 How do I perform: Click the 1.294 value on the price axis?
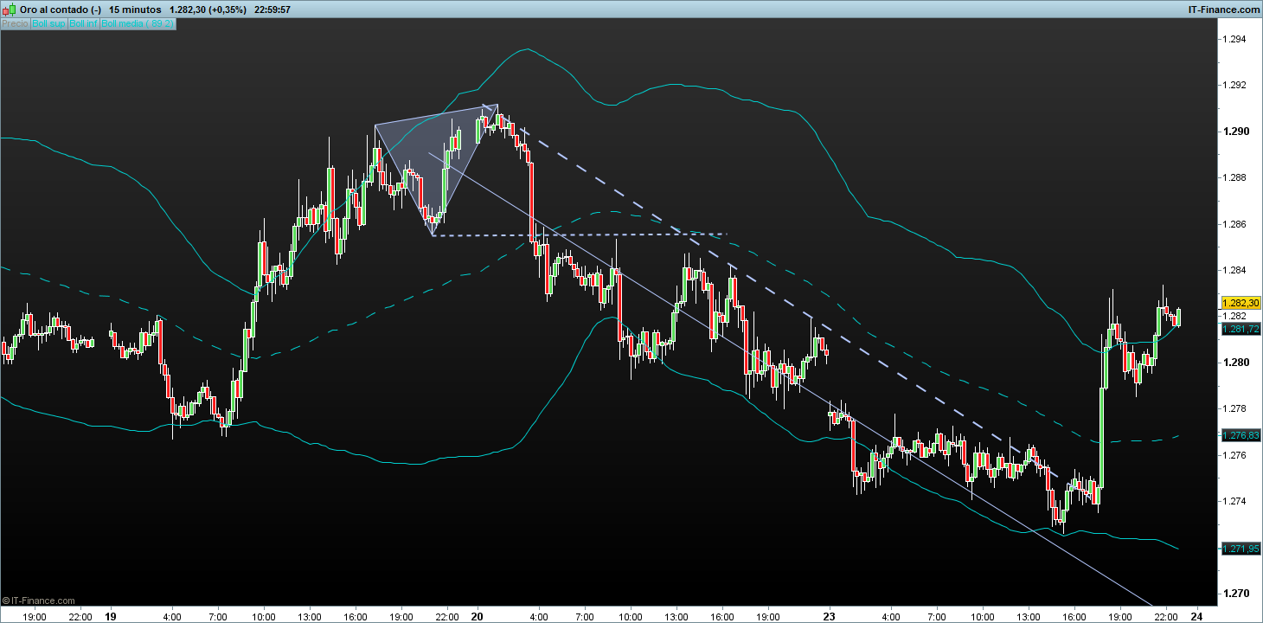[1234, 39]
